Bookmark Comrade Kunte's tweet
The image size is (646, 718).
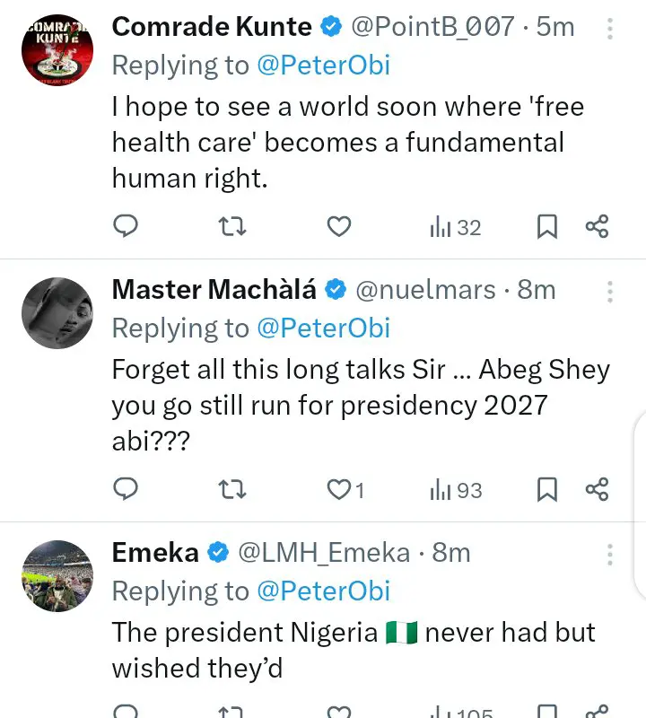click(546, 227)
